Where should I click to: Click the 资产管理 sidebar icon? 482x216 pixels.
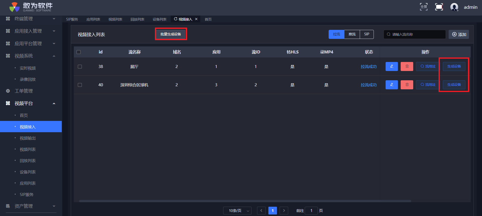point(8,206)
